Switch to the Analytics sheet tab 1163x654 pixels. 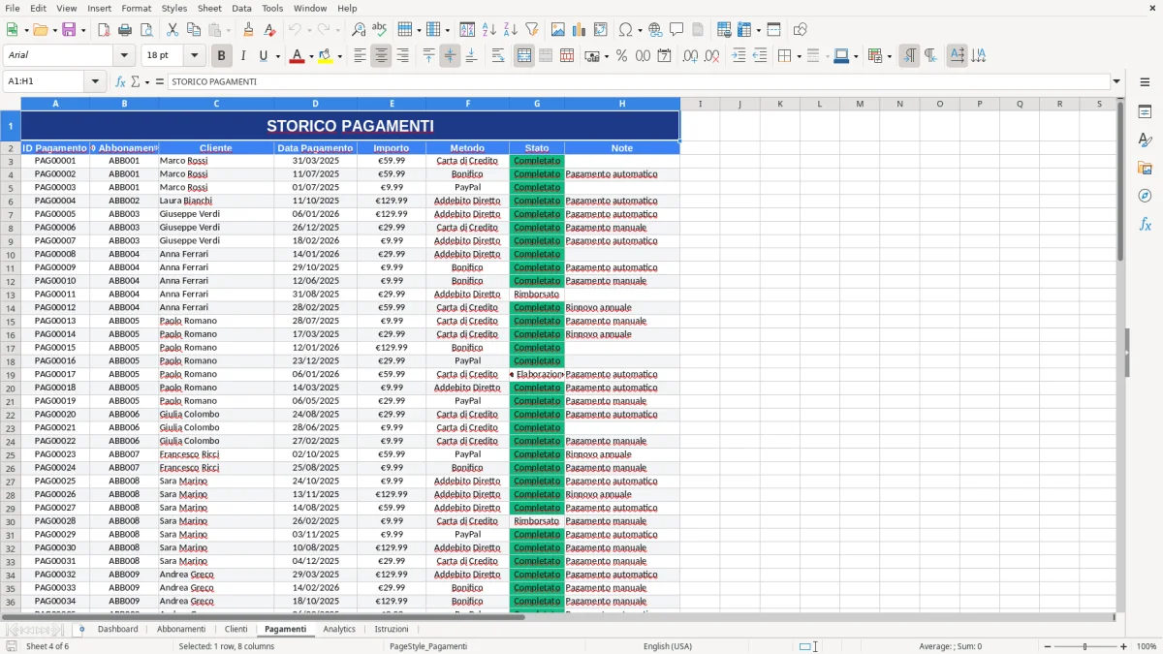339,629
